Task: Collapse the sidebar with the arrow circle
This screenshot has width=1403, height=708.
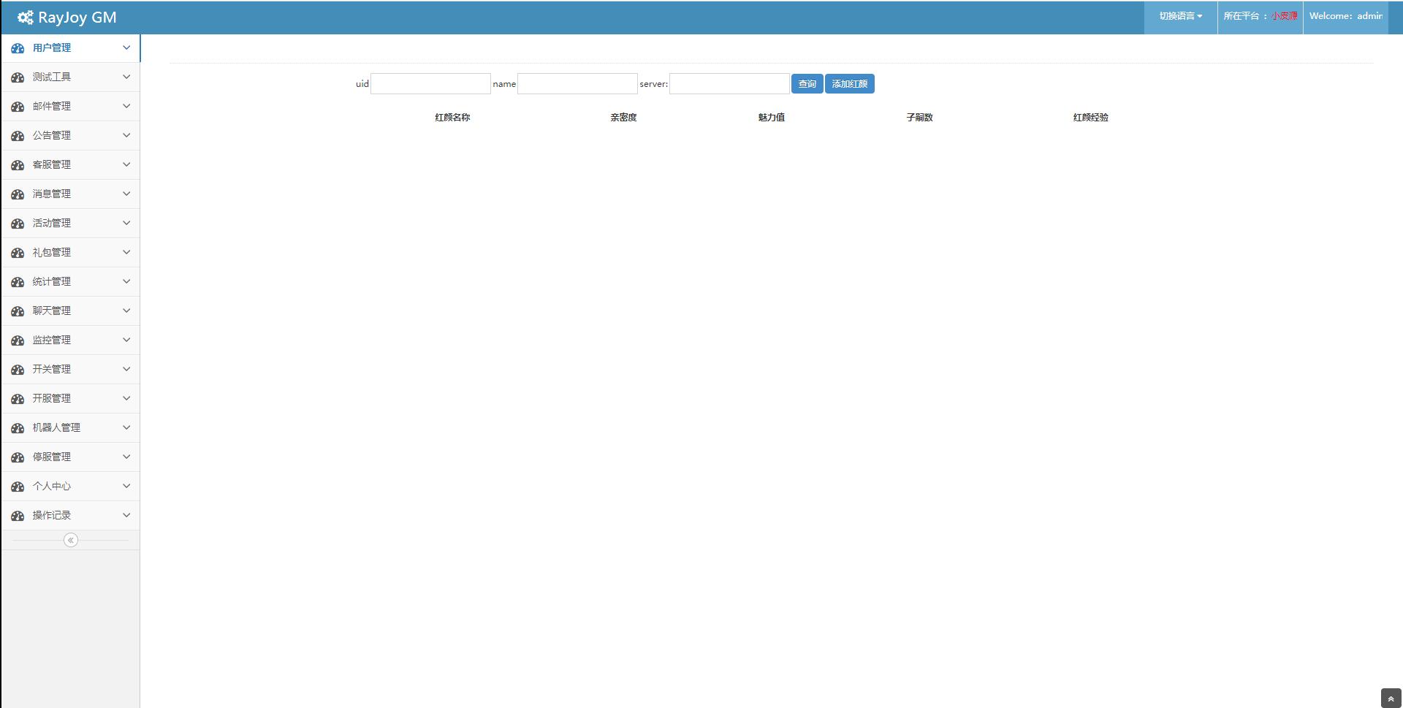Action: [70, 540]
